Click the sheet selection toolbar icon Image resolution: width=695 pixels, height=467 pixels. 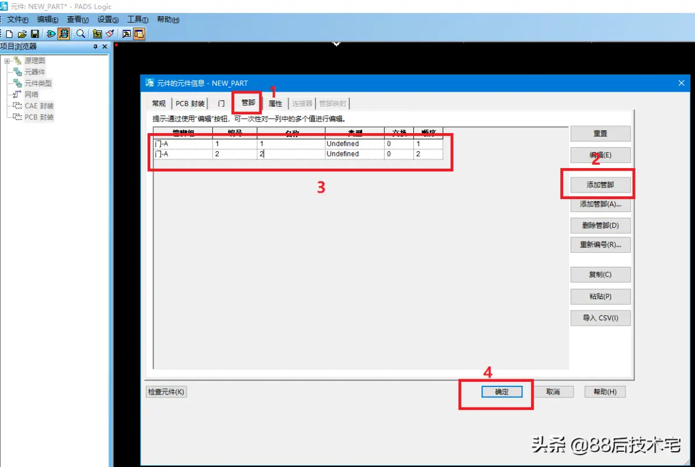[97, 34]
